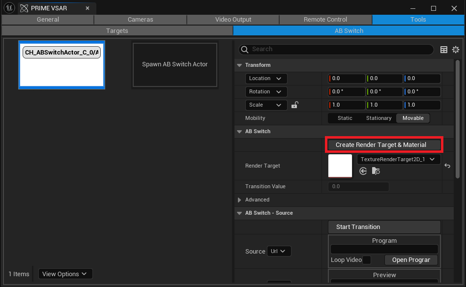Expand the Advanced section
466x287 pixels.
click(239, 200)
